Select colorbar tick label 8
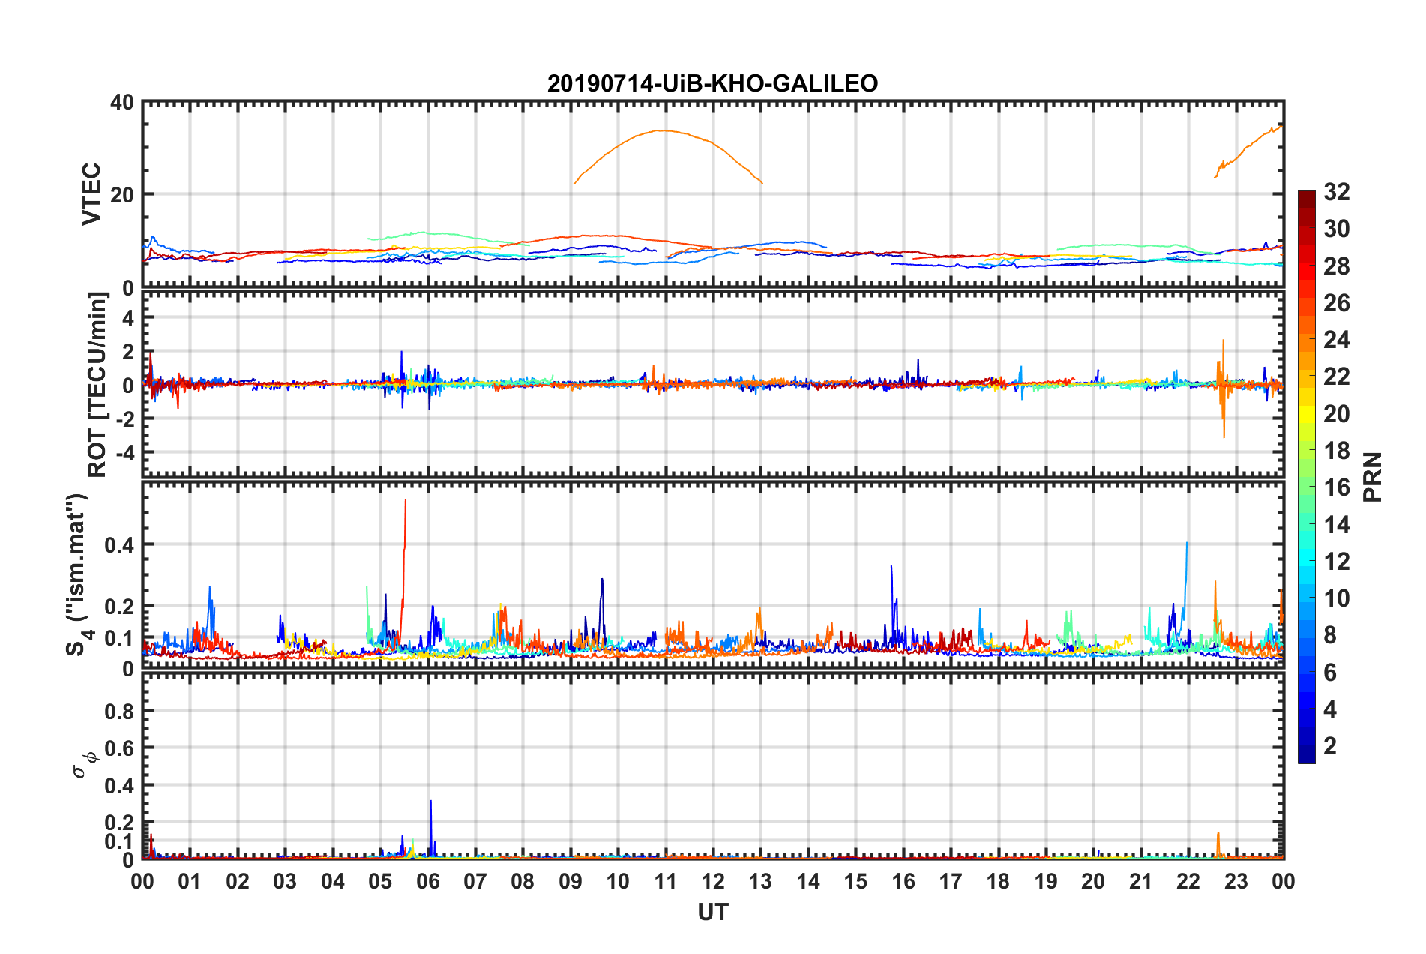This screenshot has height=954, width=1426. (1330, 635)
